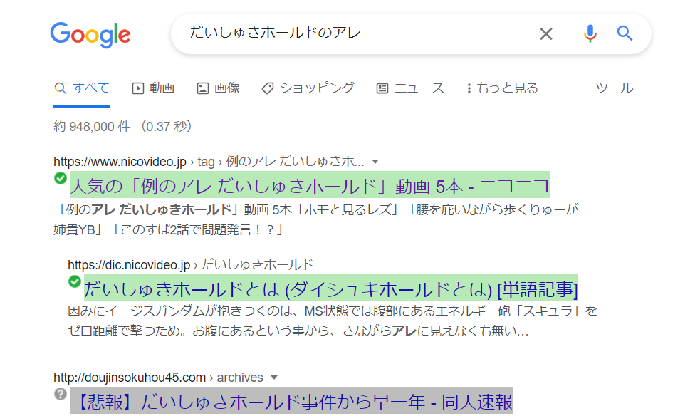700x416 pixels.
Task: Click green checkmark beside だいしゅきホールドとは result
Action: pos(75,281)
